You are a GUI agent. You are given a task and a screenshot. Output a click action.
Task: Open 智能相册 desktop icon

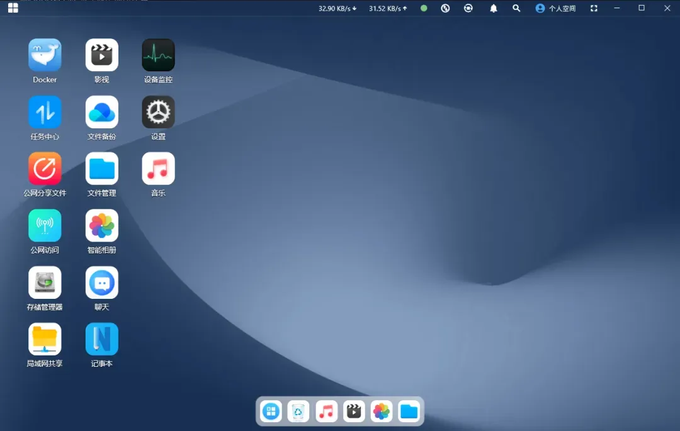[101, 226]
